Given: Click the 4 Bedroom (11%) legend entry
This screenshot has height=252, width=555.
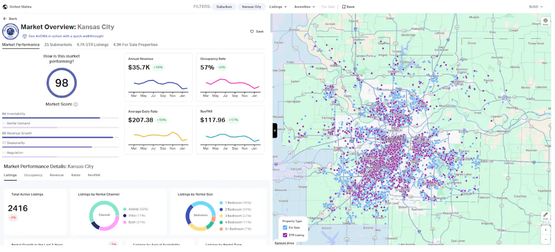Looking at the screenshot, I should click(x=235, y=222).
